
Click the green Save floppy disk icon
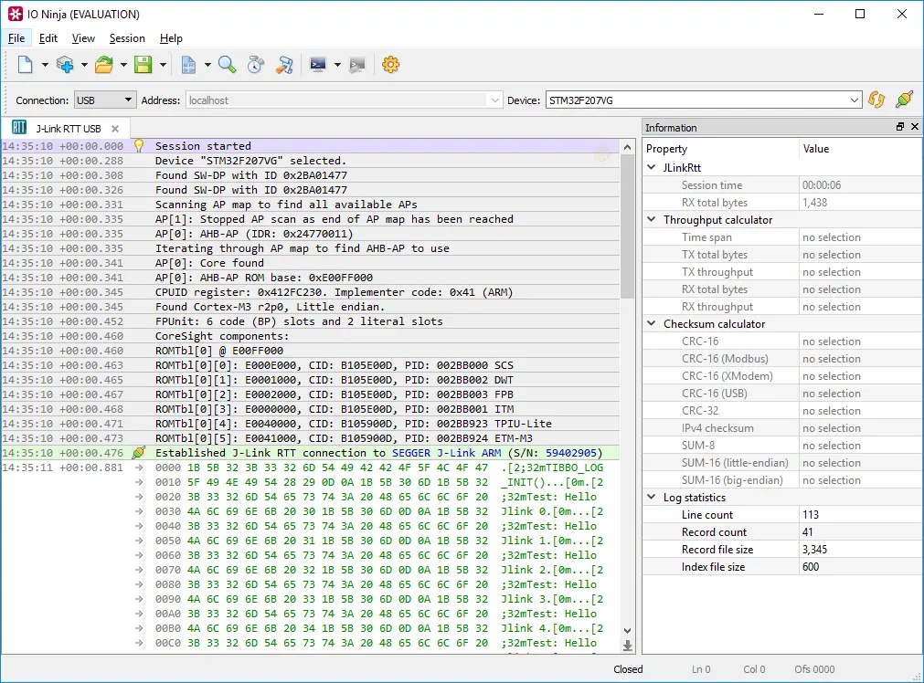[143, 65]
